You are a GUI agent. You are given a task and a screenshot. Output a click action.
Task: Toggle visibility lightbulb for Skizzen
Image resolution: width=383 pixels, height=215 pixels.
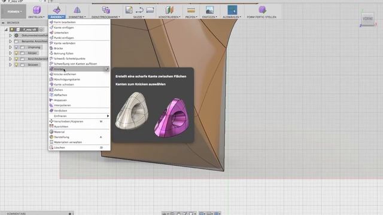coord(16,64)
